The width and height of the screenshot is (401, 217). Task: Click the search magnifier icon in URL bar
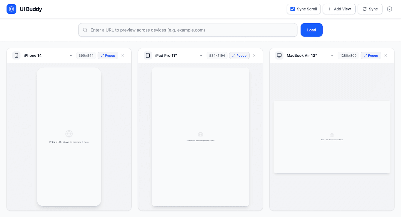coord(85,30)
